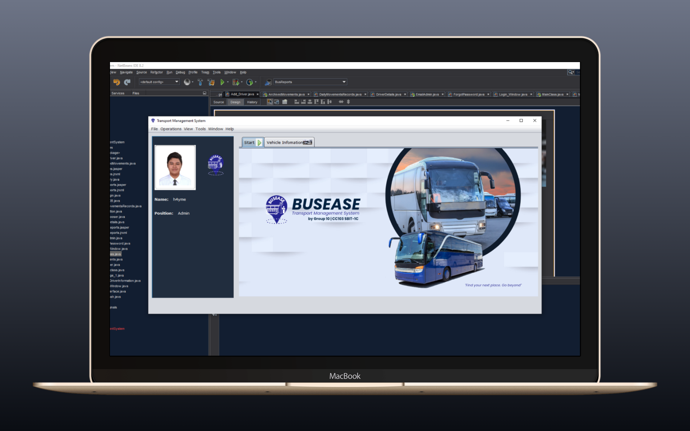Viewport: 690px width, 431px height.
Task: Minimize the Services/Files panel via its icon
Action: pyautogui.click(x=204, y=93)
